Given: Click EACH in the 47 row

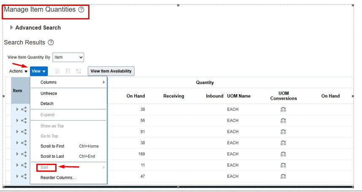Looking at the screenshot, I should (x=233, y=176).
